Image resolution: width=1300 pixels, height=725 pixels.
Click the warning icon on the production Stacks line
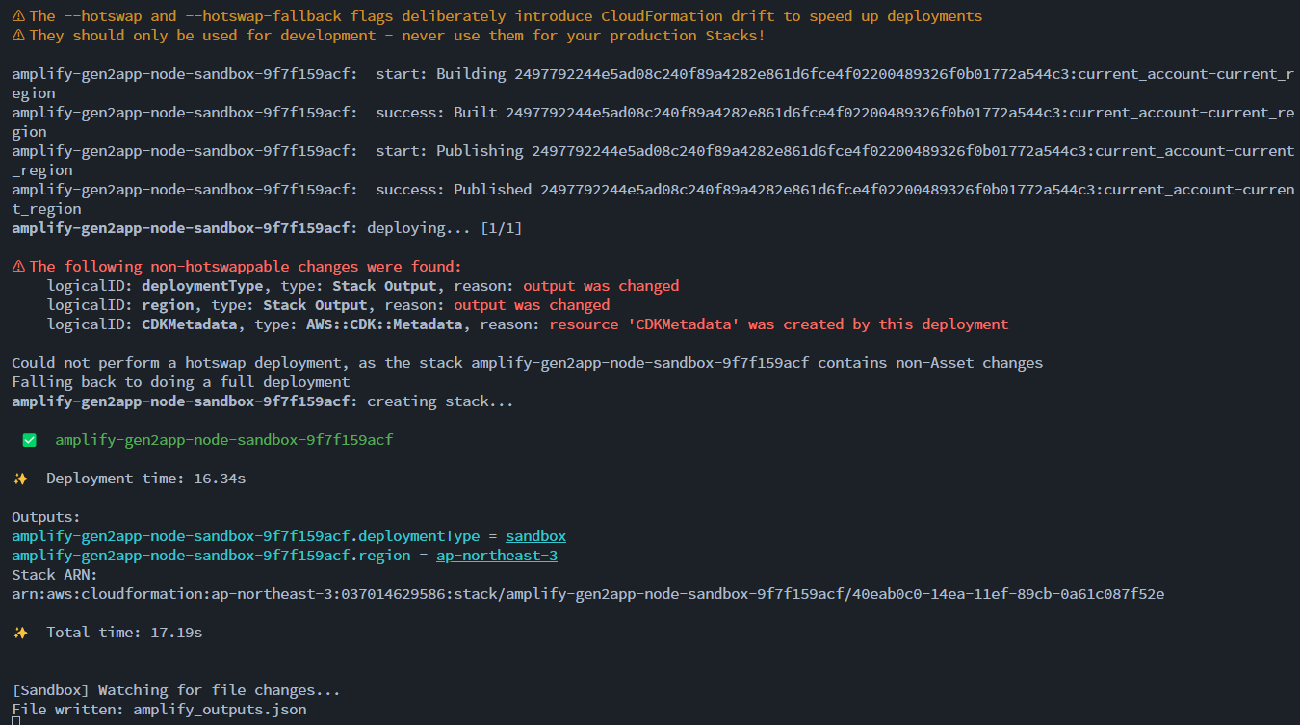coord(17,35)
